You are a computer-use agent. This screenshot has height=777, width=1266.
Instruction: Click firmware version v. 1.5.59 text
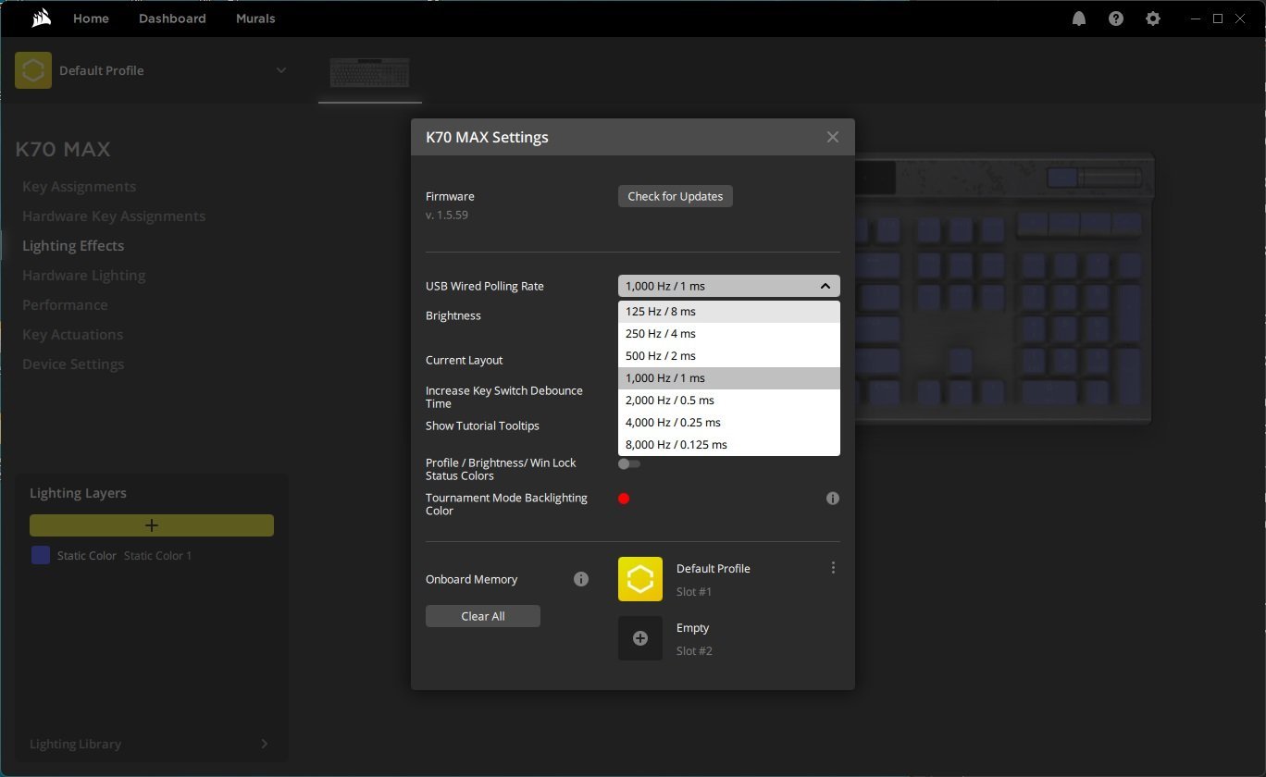(448, 215)
